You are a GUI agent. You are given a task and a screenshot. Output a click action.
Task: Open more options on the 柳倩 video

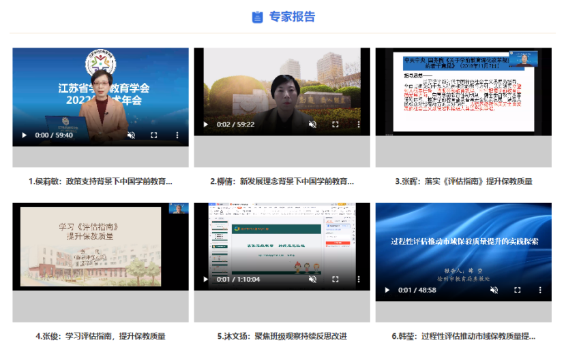click(x=359, y=124)
